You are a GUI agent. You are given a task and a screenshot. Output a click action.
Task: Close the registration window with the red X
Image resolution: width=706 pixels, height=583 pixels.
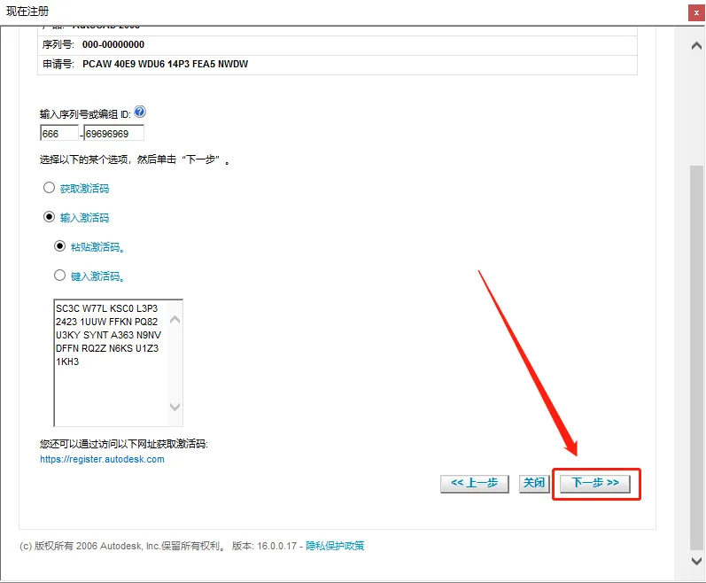(x=696, y=13)
